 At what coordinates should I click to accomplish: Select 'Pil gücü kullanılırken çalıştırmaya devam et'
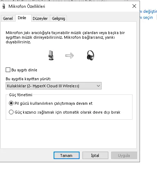tap(11, 103)
